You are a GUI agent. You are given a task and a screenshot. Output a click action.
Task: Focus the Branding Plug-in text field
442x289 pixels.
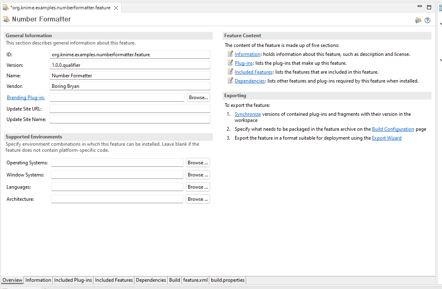[x=117, y=97]
